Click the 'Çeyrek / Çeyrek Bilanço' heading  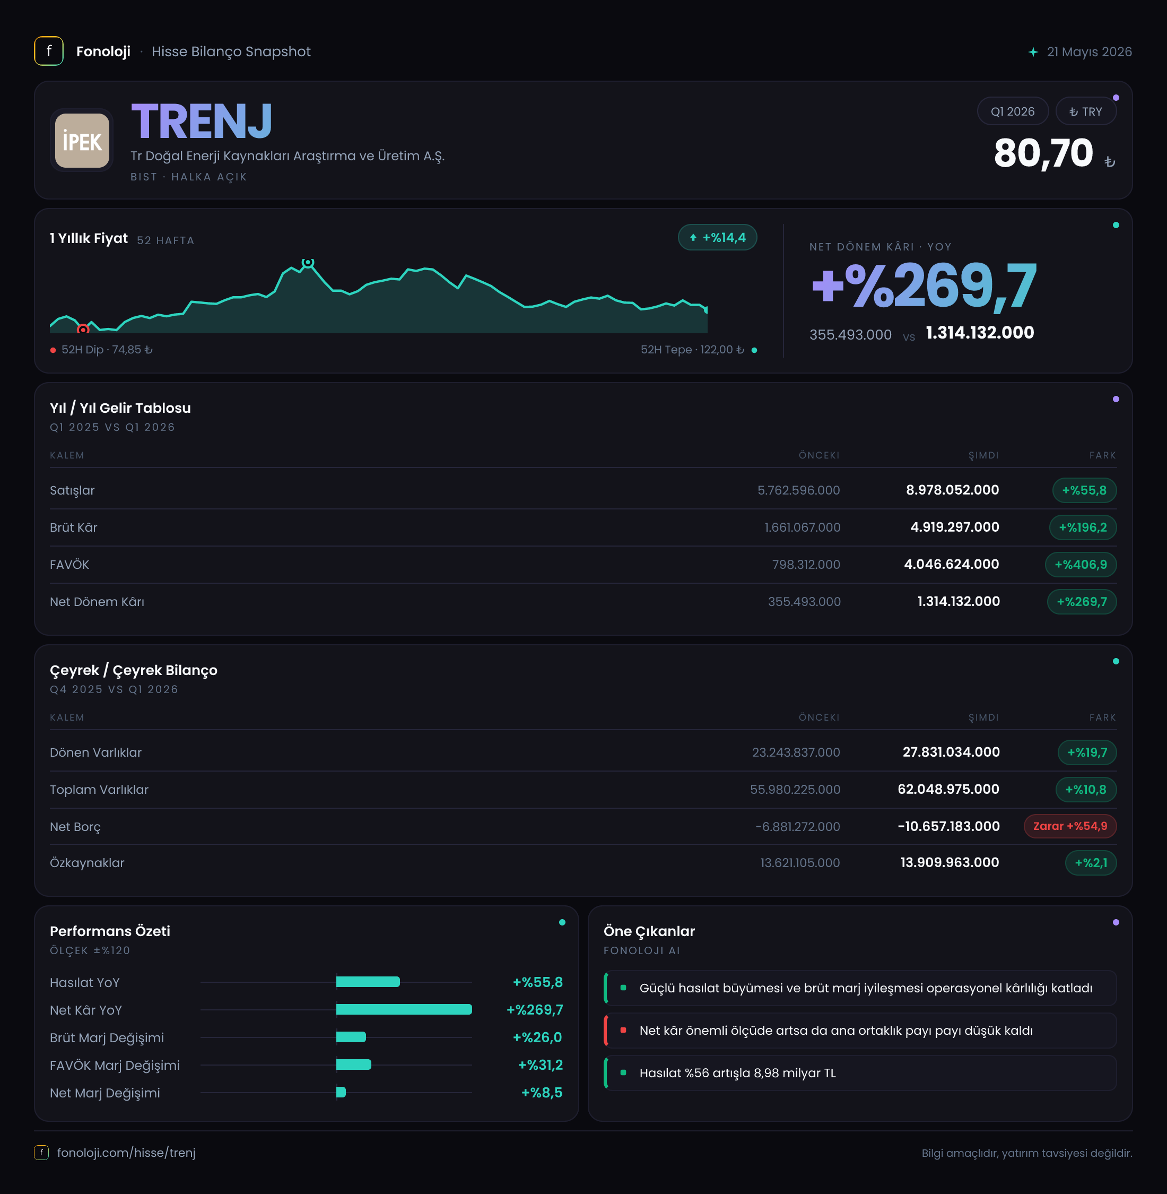pyautogui.click(x=134, y=670)
